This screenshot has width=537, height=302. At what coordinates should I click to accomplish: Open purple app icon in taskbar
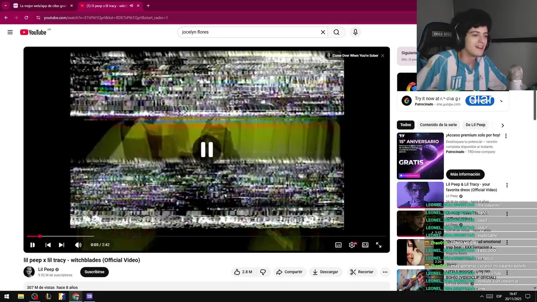coord(89,297)
